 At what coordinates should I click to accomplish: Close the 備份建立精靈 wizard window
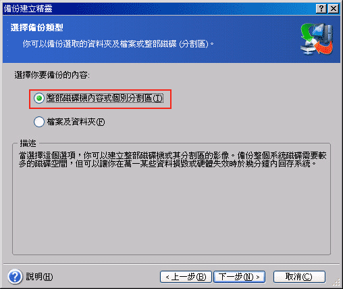coord(334,9)
